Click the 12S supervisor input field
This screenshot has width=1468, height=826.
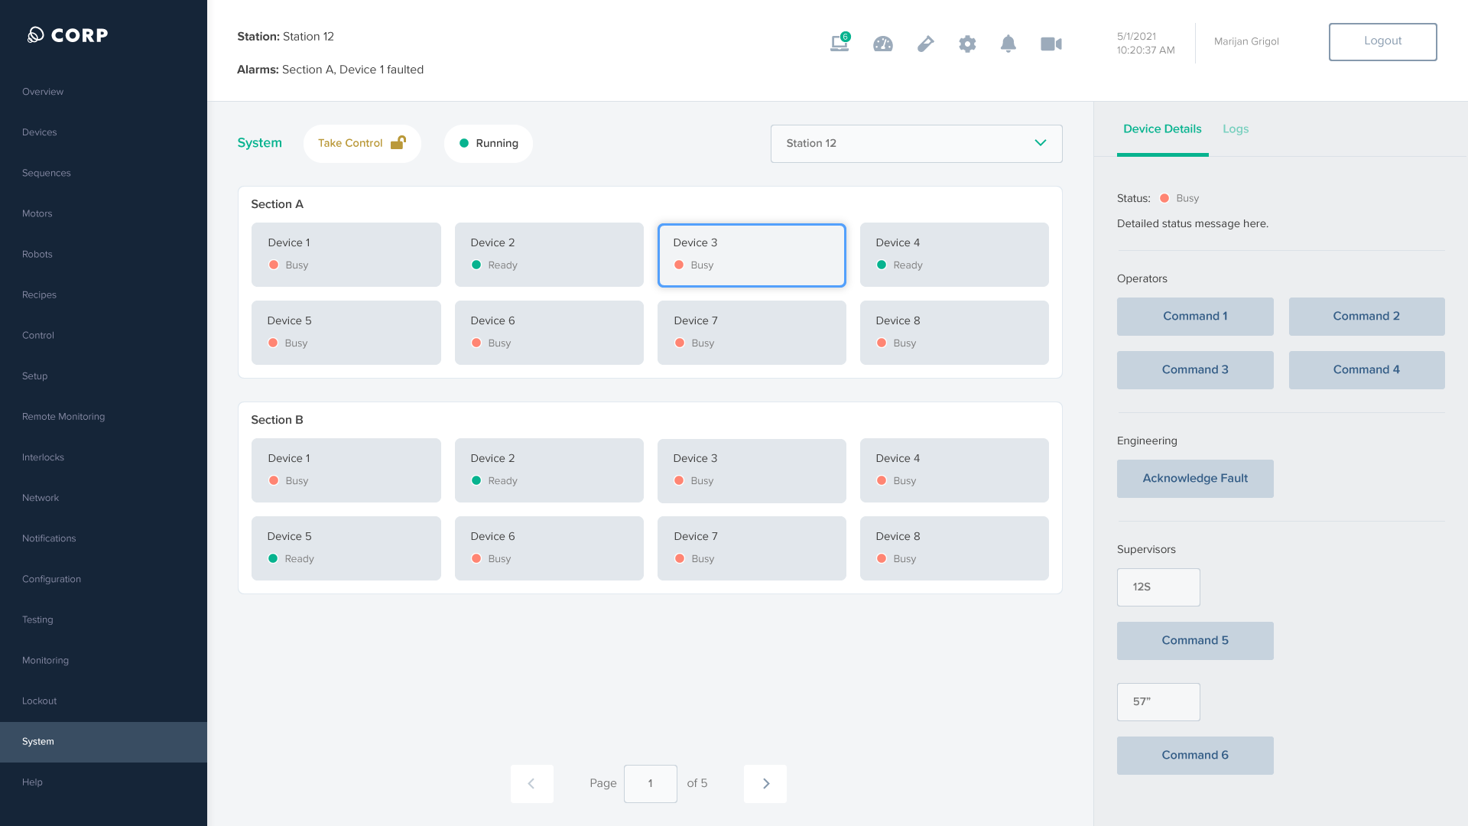(x=1158, y=587)
